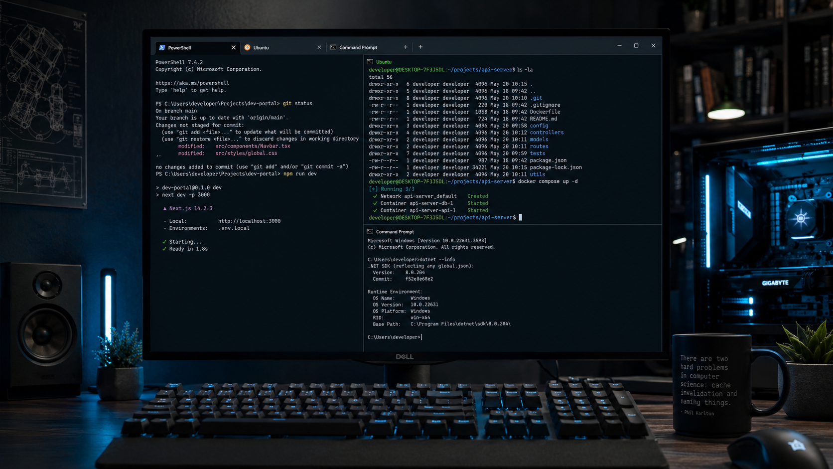The image size is (833, 469).
Task: Click the terminal icon in the Ubuntu pane header
Action: point(370,62)
